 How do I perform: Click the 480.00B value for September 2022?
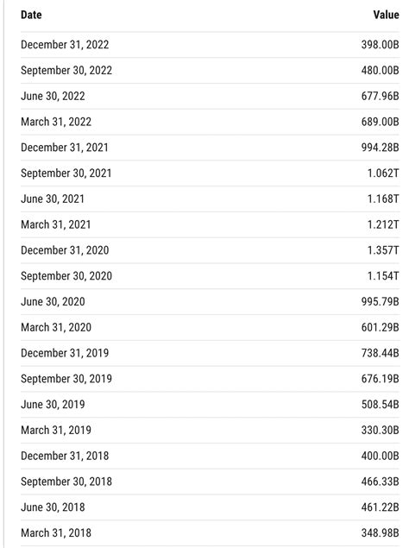[x=380, y=70]
